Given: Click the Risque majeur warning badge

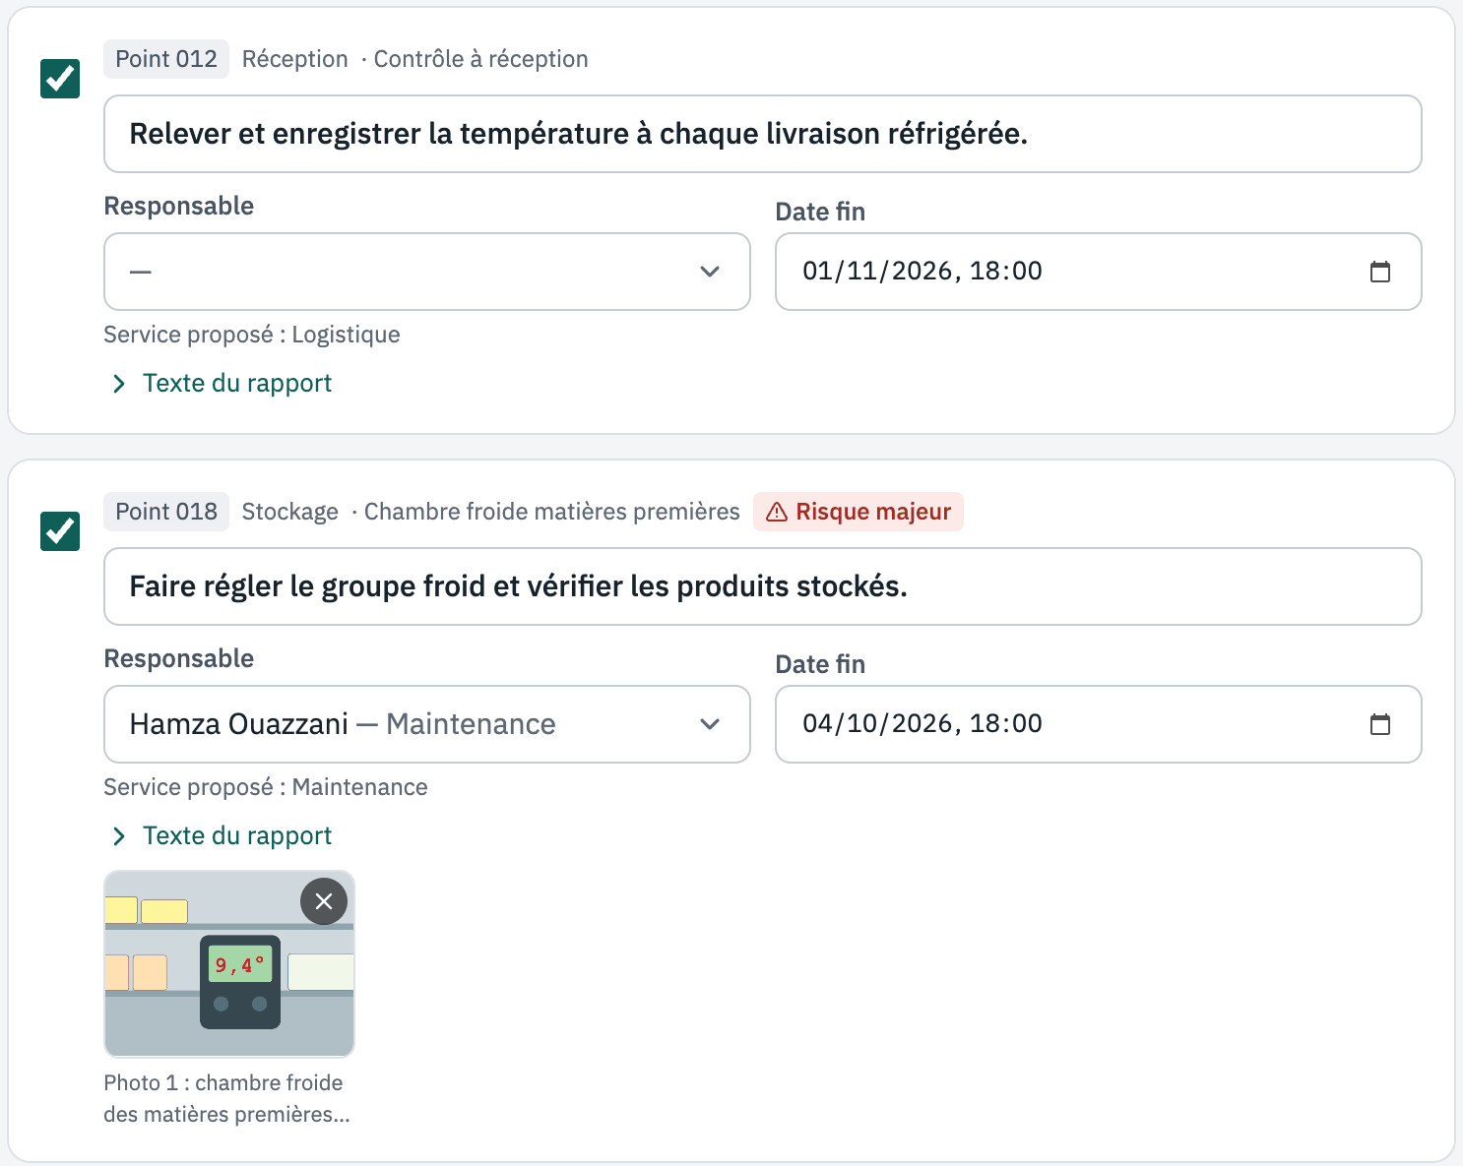Looking at the screenshot, I should click(x=859, y=512).
